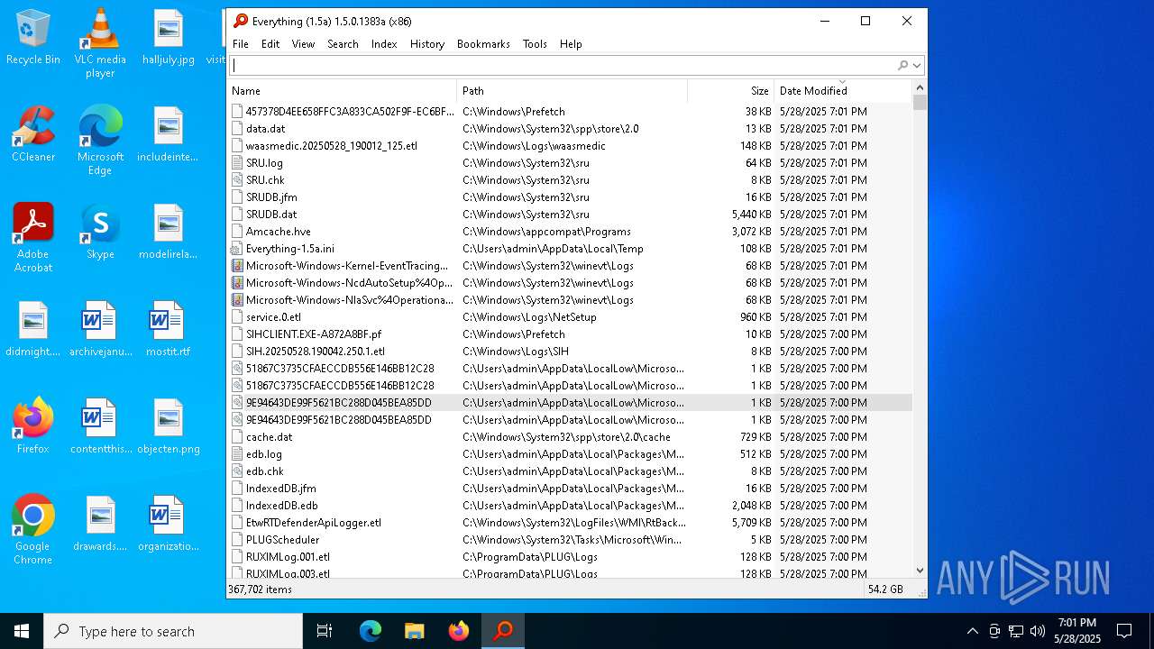Select mostit.rtf desktop document
This screenshot has width=1154, height=649.
pos(168,330)
